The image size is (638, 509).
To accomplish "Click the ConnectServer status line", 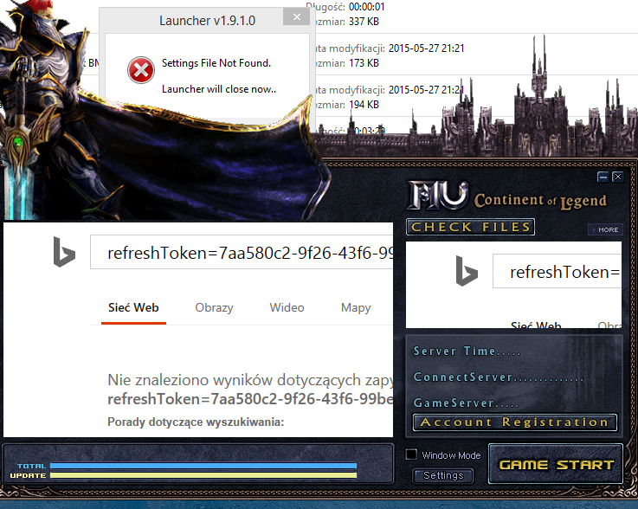I will 499,377.
